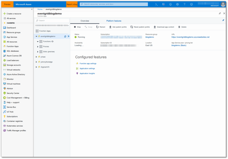The image size is (228, 159).
Task: Expand the Functions tree node
Action: pyautogui.click(x=38, y=42)
